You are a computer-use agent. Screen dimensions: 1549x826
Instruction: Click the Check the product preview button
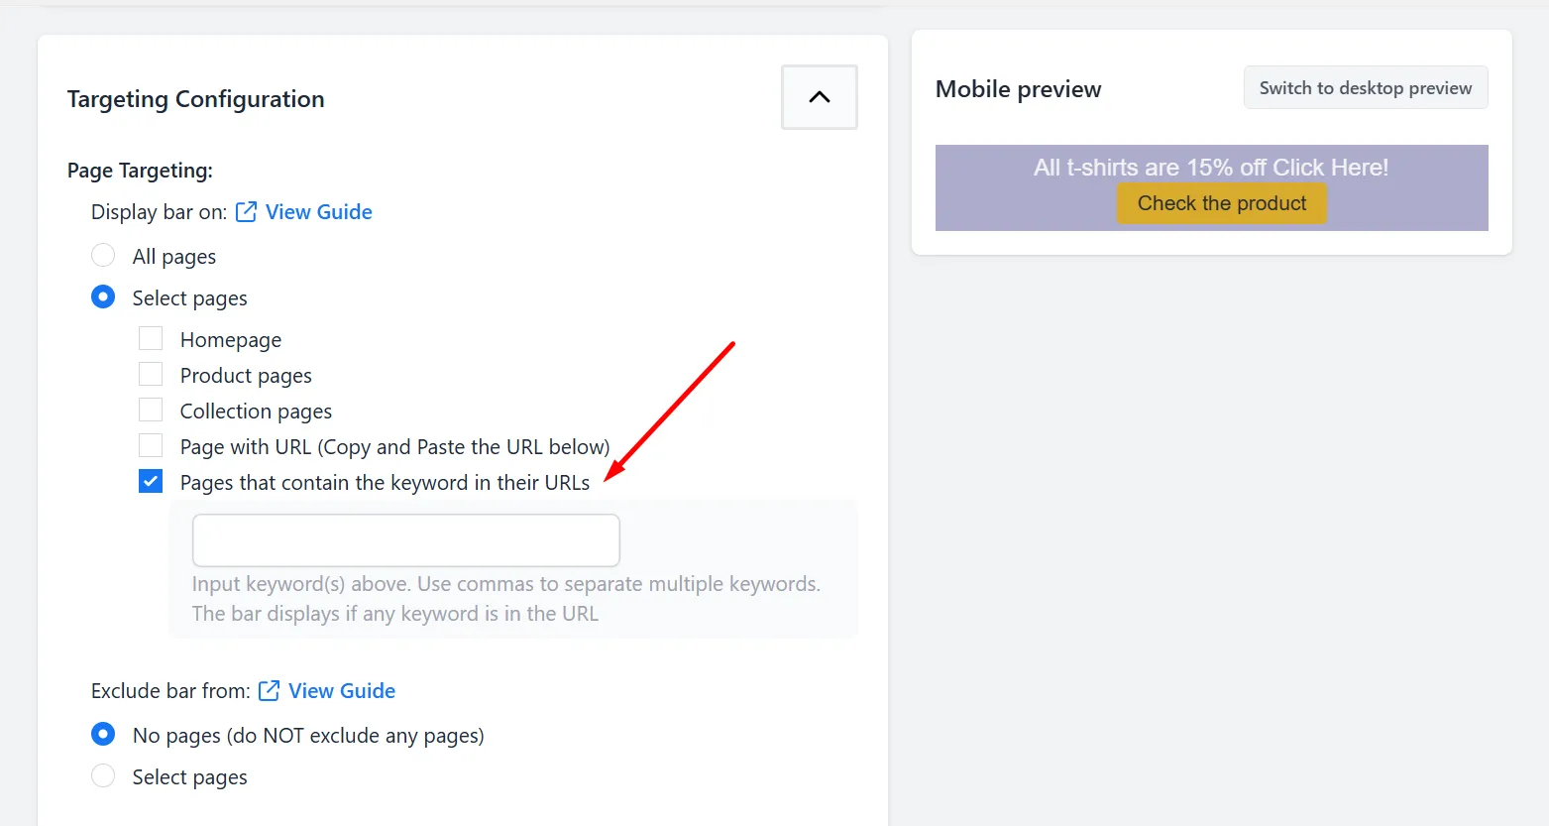tap(1221, 203)
